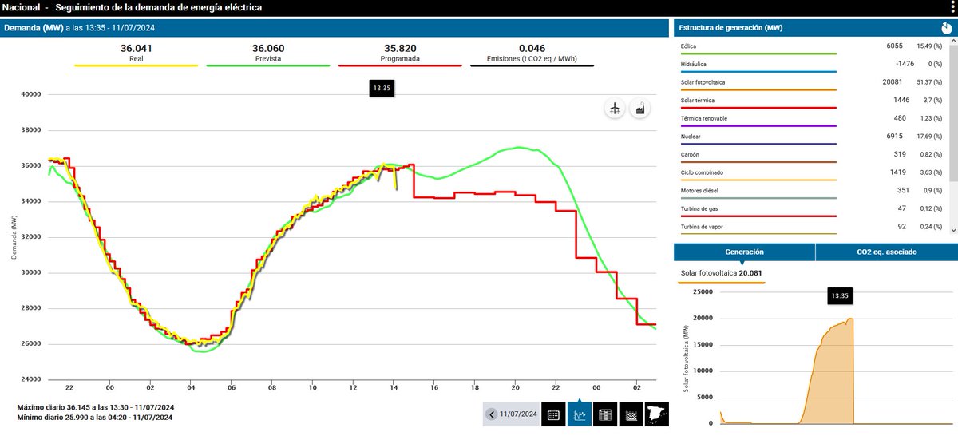This screenshot has width=958, height=444.
Task: Toggle the Programada demand red series
Action: (x=402, y=54)
